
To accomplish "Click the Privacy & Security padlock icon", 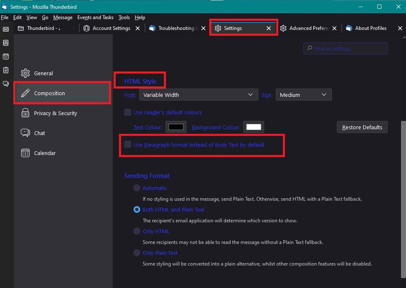I will point(25,113).
